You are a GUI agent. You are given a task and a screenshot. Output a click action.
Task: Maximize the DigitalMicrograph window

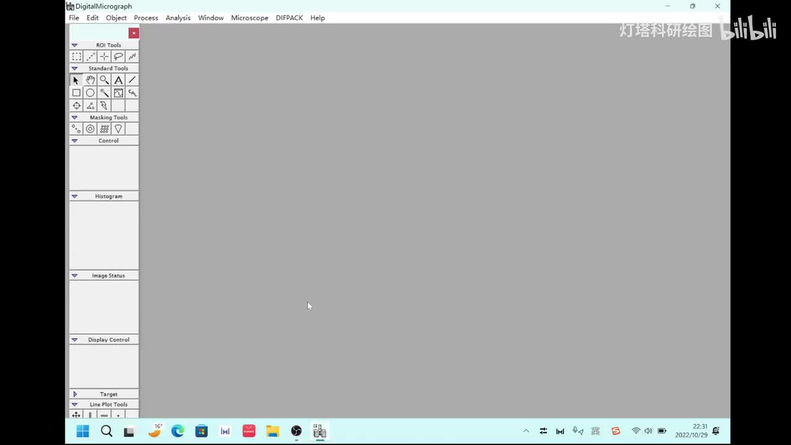click(x=693, y=6)
